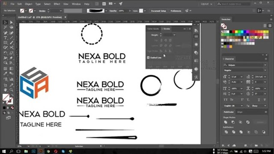Open the anti-aliasing Sharp dropdown
The height and width of the screenshot is (154, 274).
tap(265, 106)
